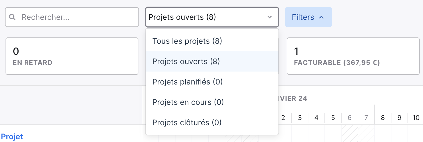Focus the Rechercher search field
423x142 pixels.
tap(72, 17)
